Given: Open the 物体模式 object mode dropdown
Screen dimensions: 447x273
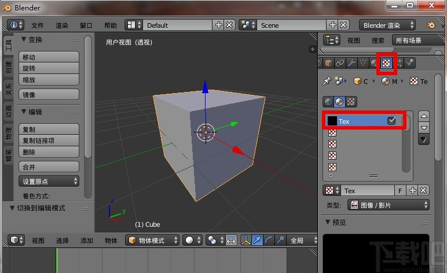Looking at the screenshot, I should (x=152, y=240).
